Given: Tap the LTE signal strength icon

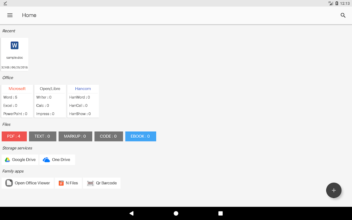Looking at the screenshot, I should (331, 3).
